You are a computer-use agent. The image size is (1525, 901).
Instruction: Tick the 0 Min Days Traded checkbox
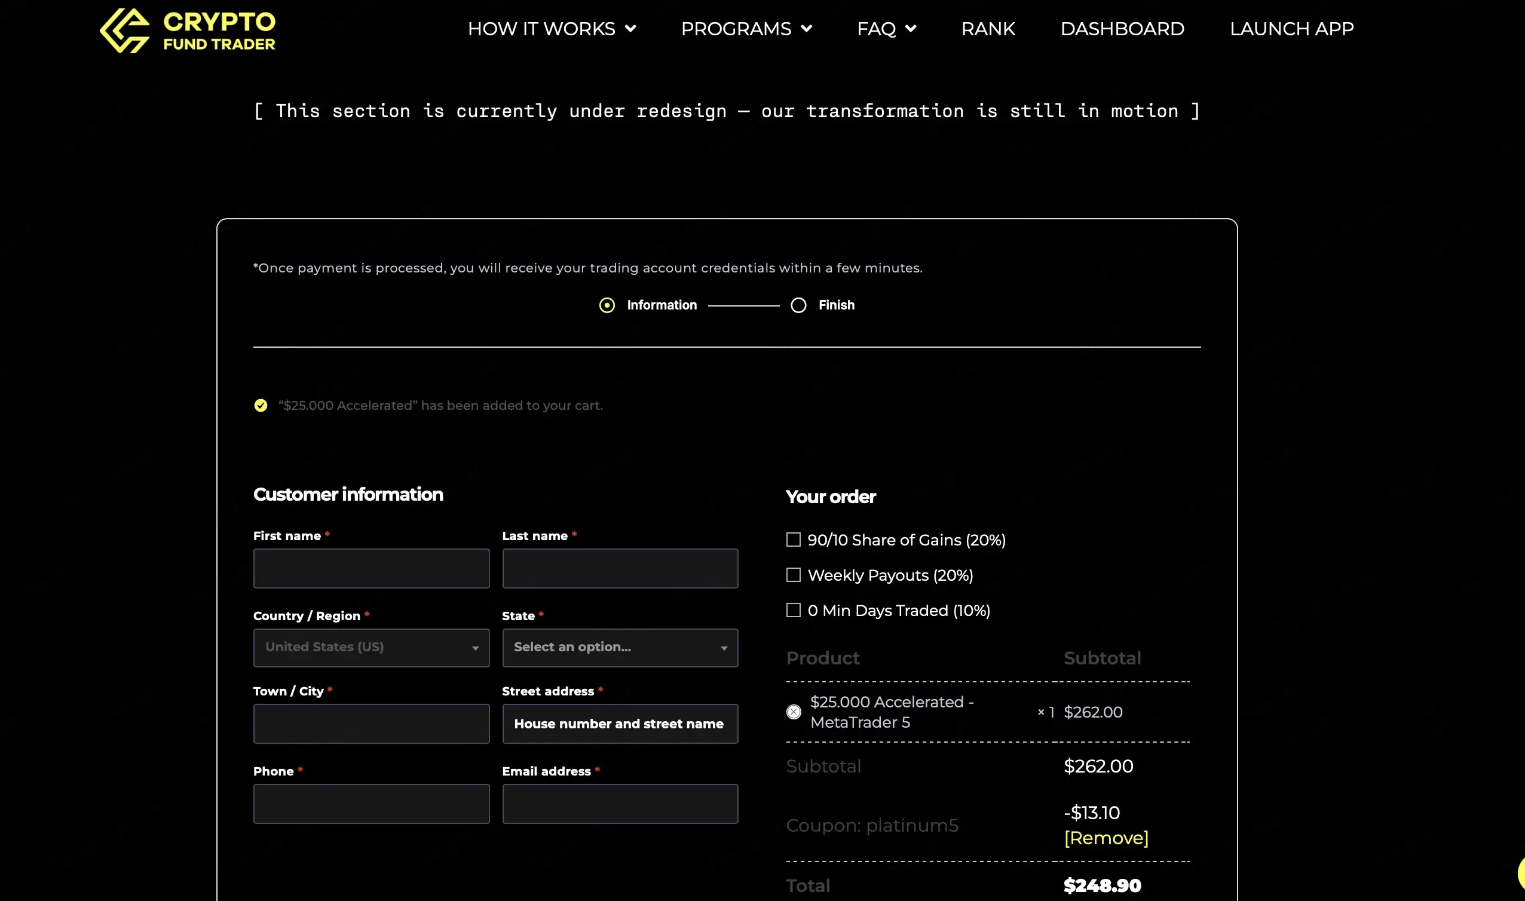[794, 610]
